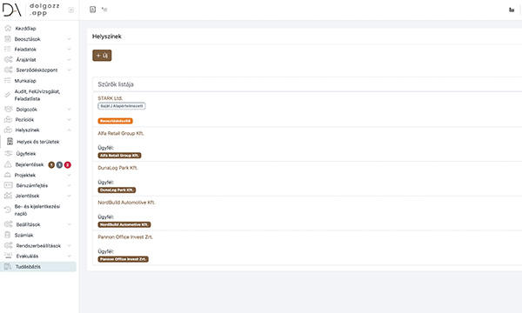522x313 pixels.
Task: Click the Saját / Alapértelmezett tag
Action: coord(122,106)
